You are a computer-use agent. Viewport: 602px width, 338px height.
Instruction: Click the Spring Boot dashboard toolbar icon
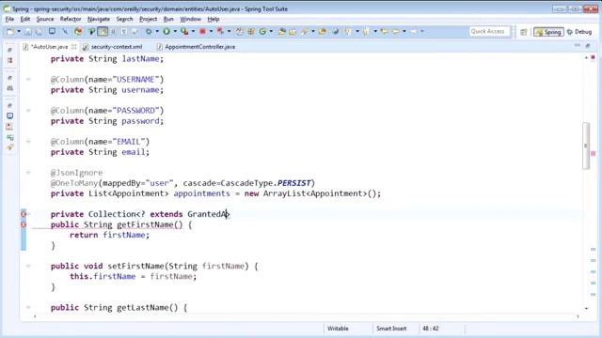[x=79, y=32]
